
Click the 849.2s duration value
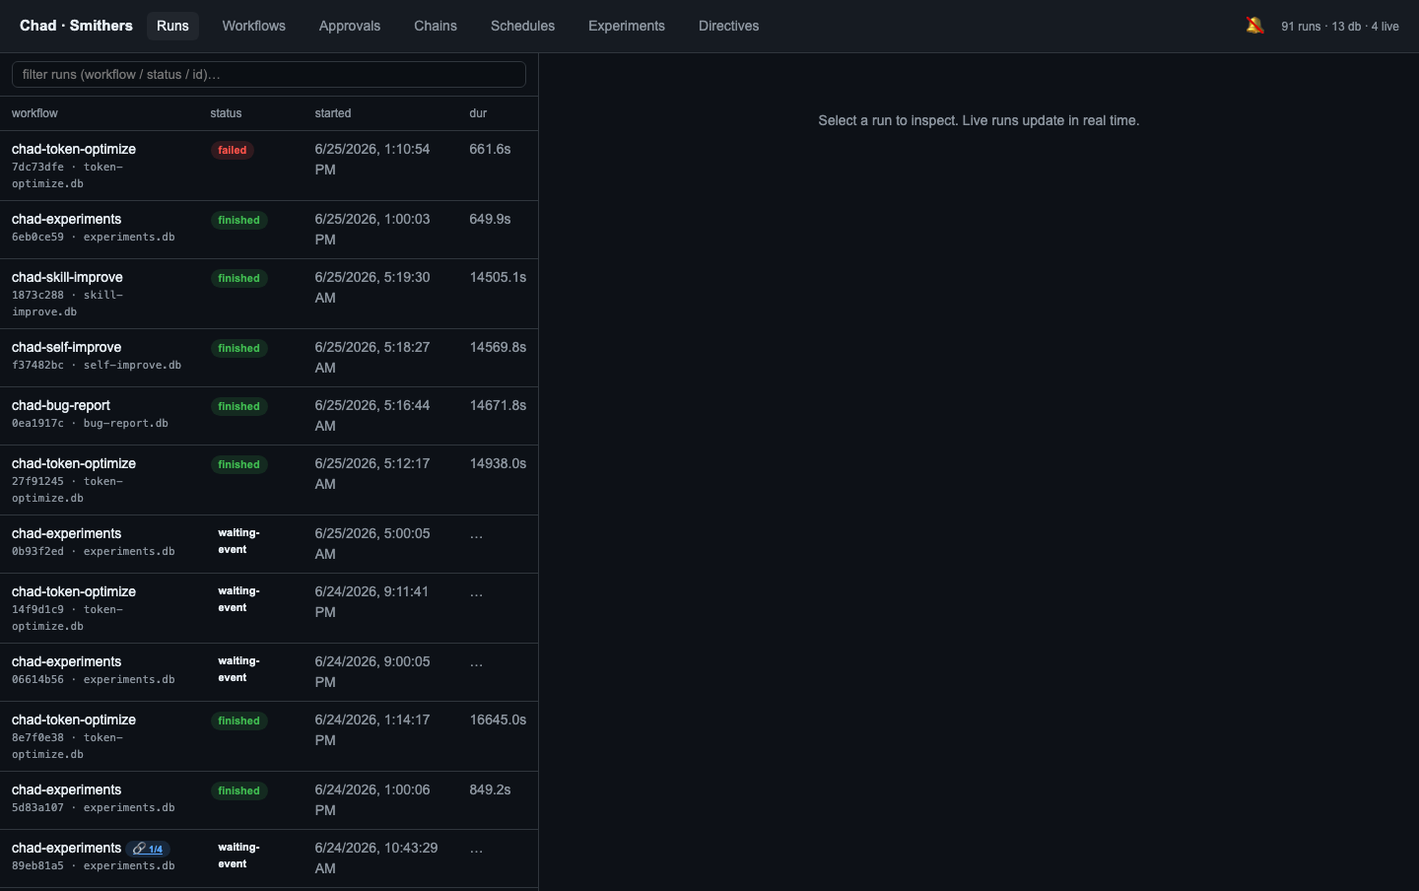coord(490,789)
